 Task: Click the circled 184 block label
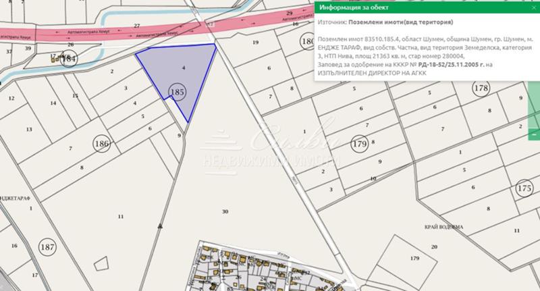tap(69, 59)
